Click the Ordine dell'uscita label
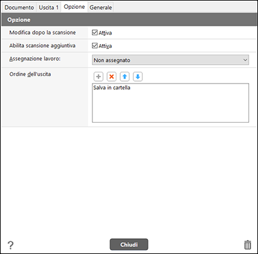 [x=30, y=74]
